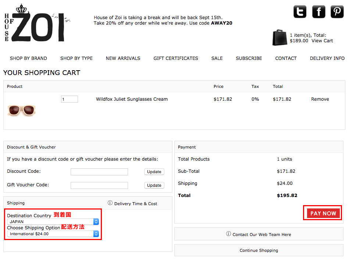Click Update next to Discount Code

pos(154,172)
